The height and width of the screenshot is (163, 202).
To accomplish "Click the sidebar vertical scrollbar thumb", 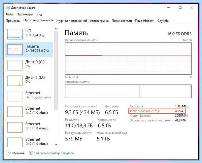I will [56, 70].
